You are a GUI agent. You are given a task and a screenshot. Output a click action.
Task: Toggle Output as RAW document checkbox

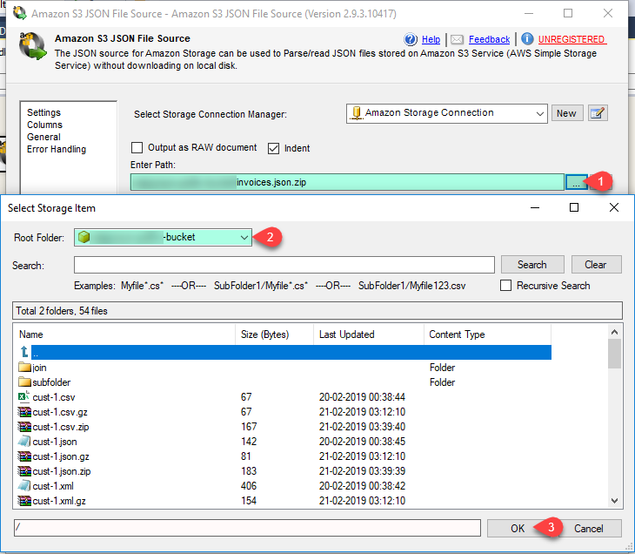[x=137, y=147]
